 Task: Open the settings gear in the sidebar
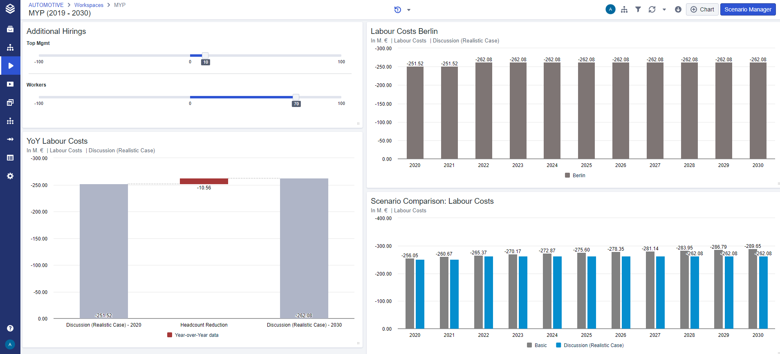[10, 176]
